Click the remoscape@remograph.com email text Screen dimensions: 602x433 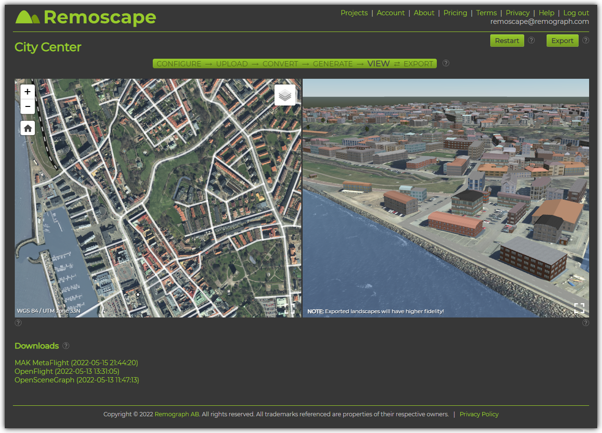539,21
